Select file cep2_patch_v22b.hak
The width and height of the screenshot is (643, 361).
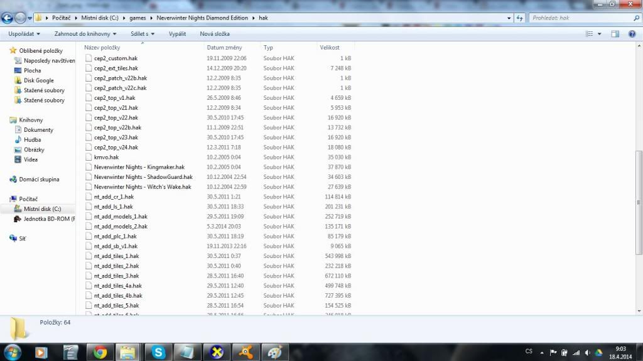(x=120, y=78)
